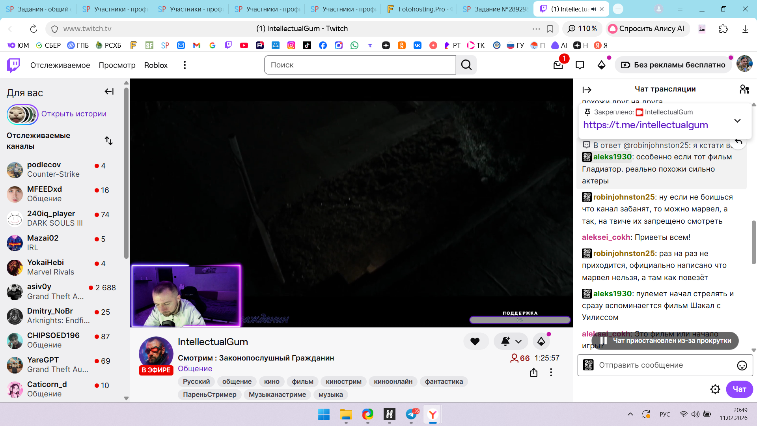Open Twitch notifications inbox icon
The height and width of the screenshot is (426, 757).
pyautogui.click(x=558, y=65)
